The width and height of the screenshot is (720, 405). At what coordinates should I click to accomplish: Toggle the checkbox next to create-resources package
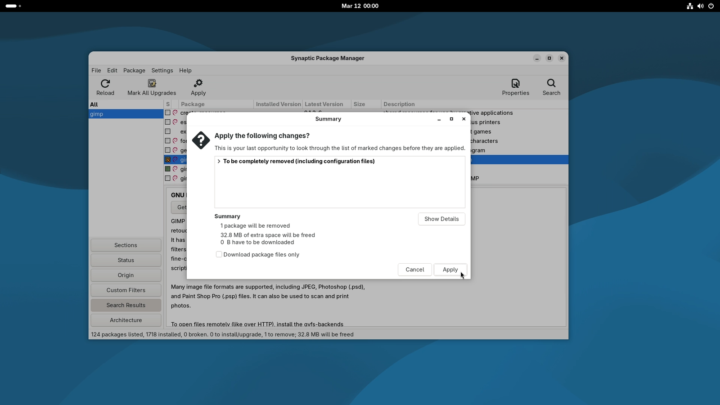point(167,112)
